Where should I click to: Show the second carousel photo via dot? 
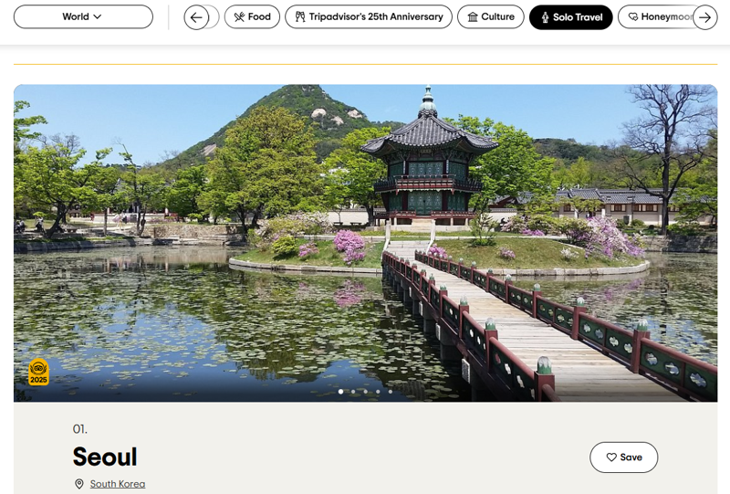click(x=353, y=392)
